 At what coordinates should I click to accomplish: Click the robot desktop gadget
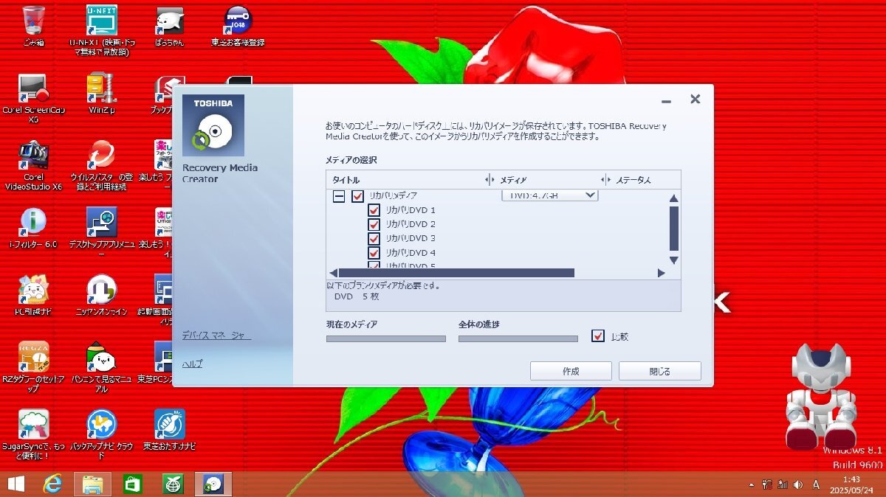[822, 396]
